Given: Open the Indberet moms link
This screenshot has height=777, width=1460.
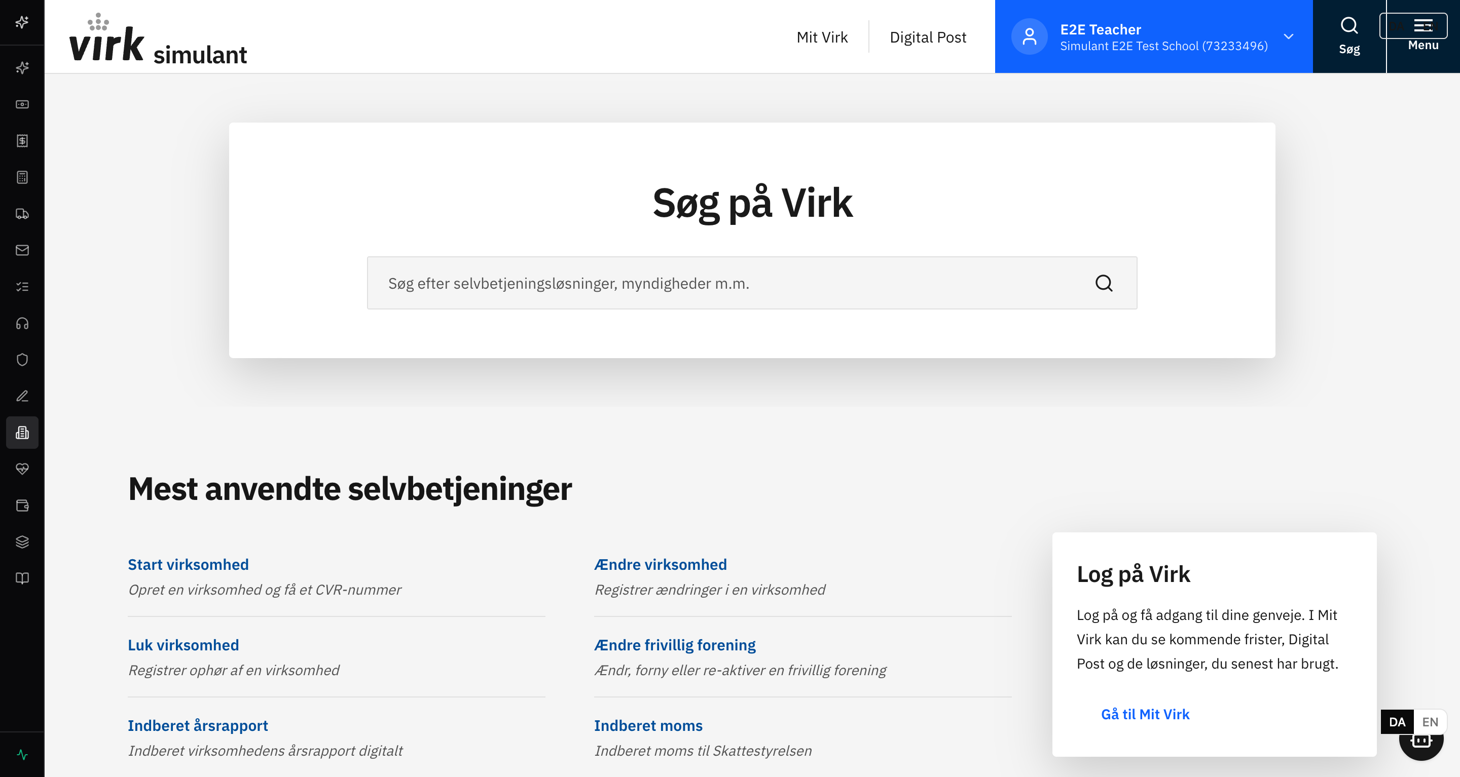Looking at the screenshot, I should (x=648, y=725).
